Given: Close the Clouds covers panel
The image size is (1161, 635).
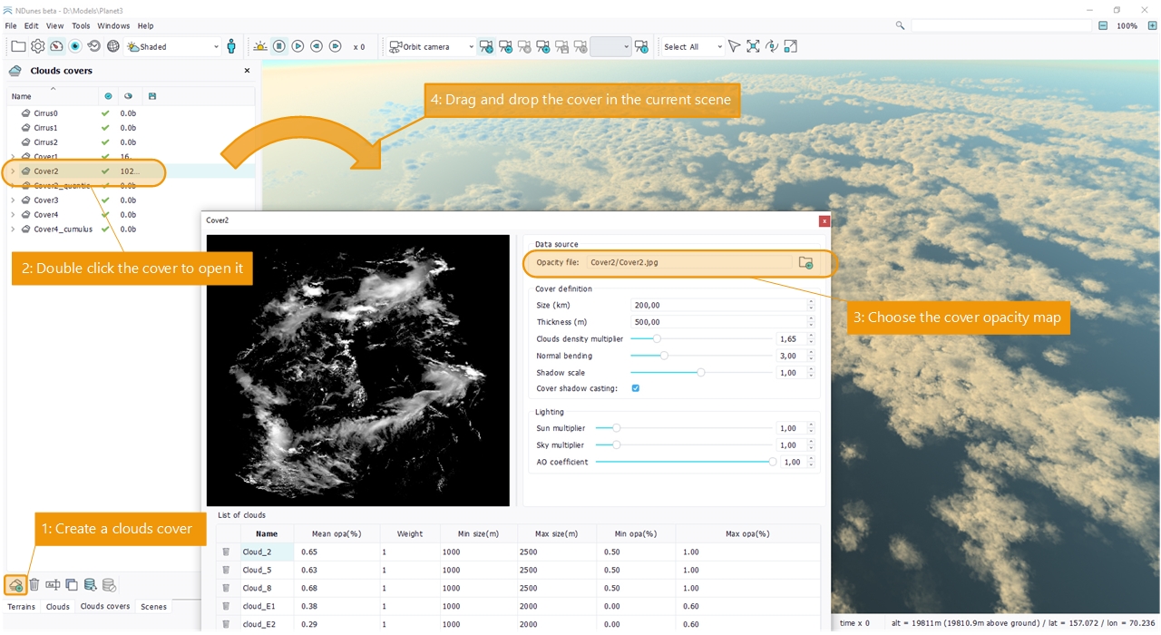Looking at the screenshot, I should click(247, 71).
